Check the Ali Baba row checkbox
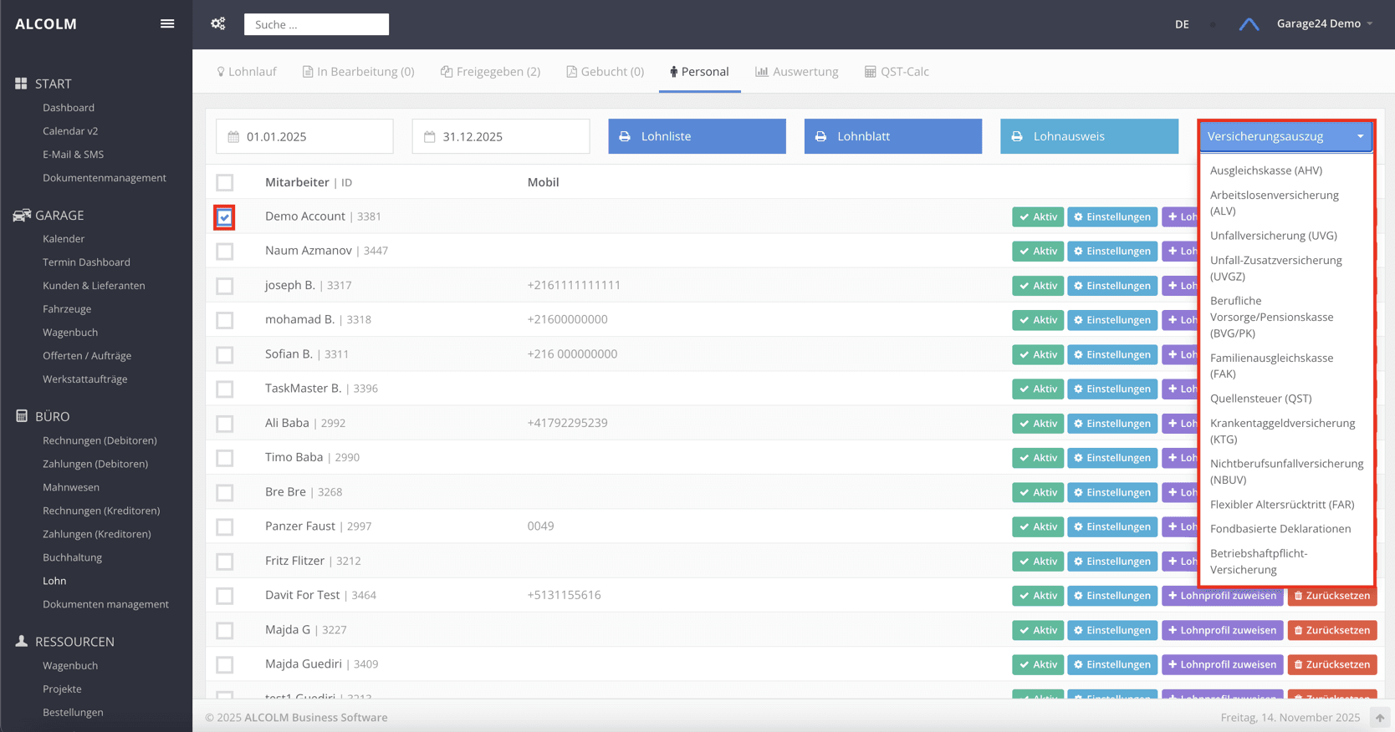 (224, 424)
